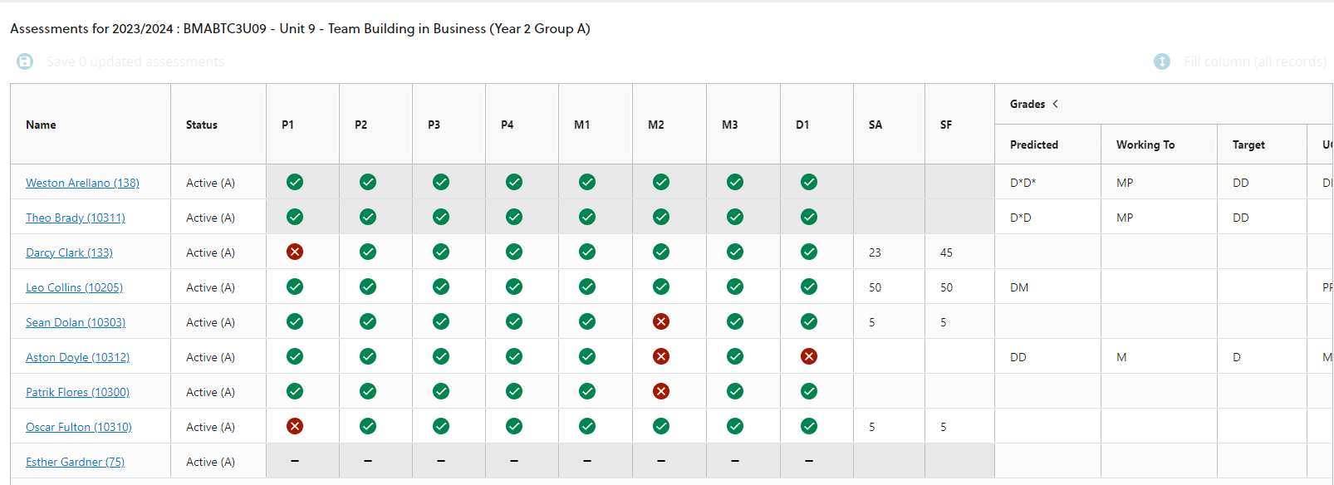The width and height of the screenshot is (1334, 485).
Task: Click the Predicted grades column header
Action: pos(1034,145)
